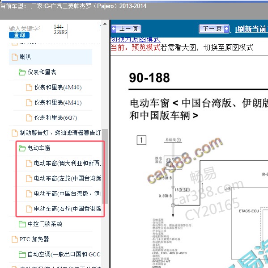Click file icon of 仪表和量表(4M40)
The image size is (268, 268).
pyautogui.click(x=29, y=88)
